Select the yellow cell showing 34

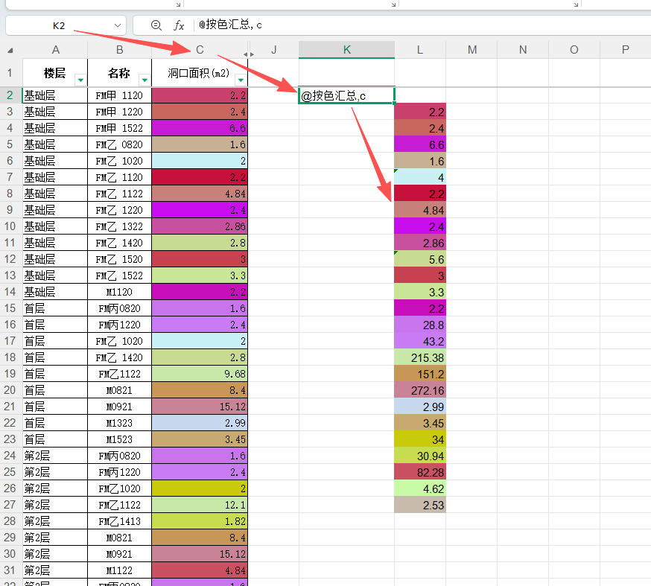420,439
